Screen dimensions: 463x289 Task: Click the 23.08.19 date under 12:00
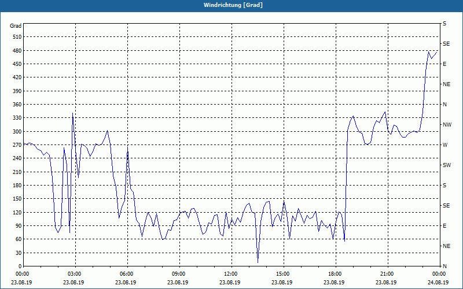(230, 282)
